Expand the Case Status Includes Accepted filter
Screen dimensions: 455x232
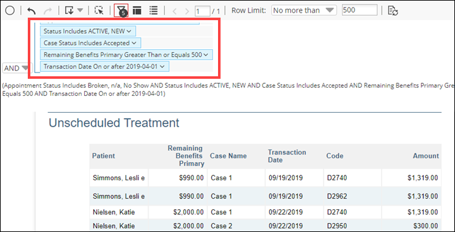(90, 43)
